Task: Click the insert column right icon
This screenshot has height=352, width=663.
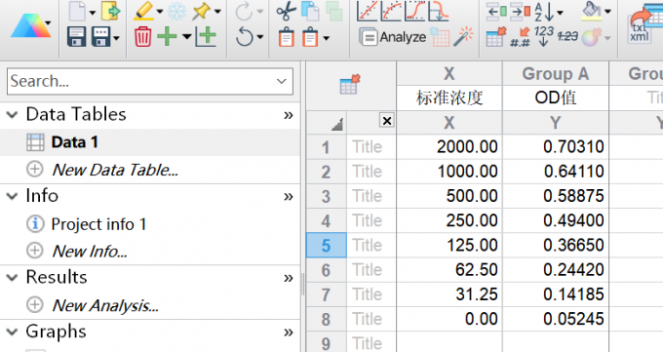Action: pos(520,12)
